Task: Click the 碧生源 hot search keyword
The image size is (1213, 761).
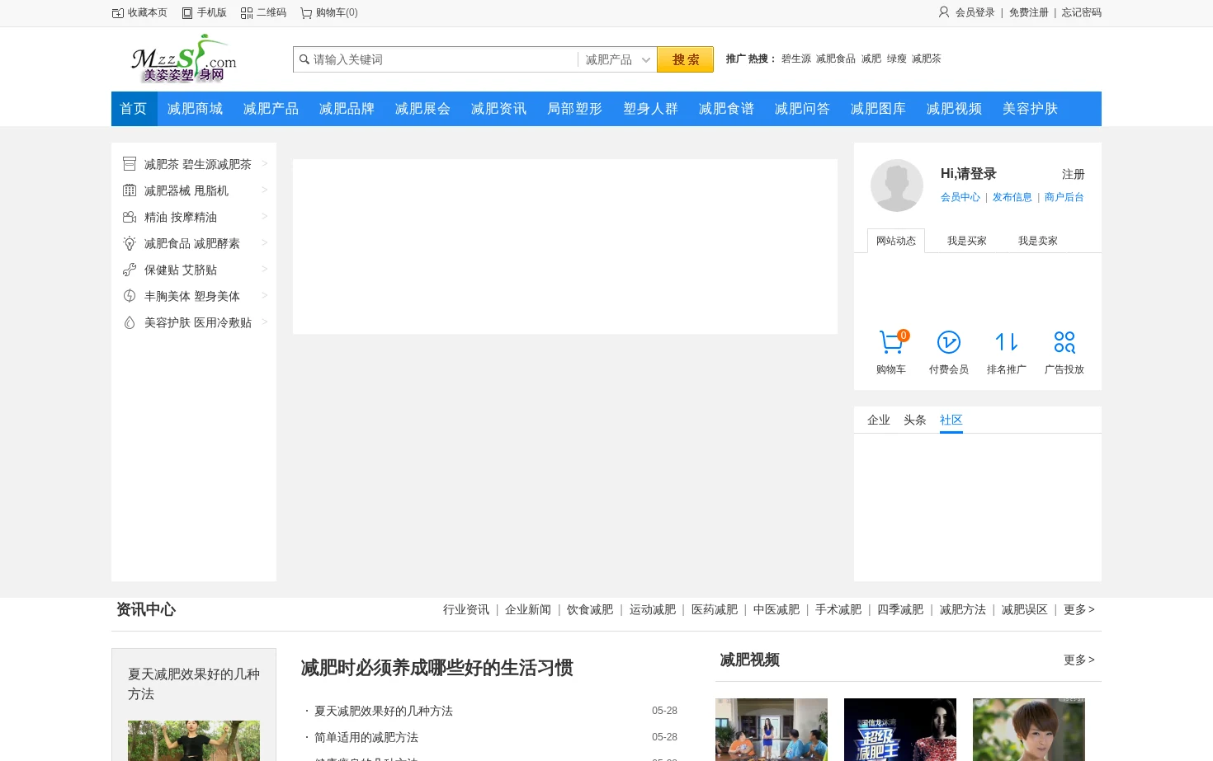Action: click(x=796, y=59)
